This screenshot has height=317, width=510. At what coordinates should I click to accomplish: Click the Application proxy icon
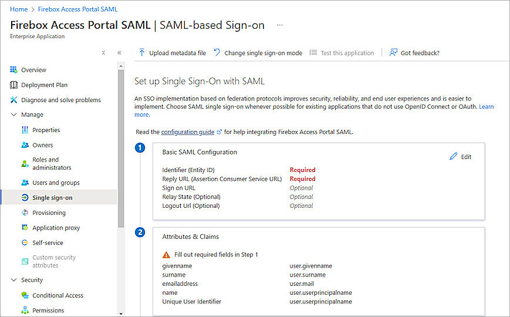[x=25, y=228]
